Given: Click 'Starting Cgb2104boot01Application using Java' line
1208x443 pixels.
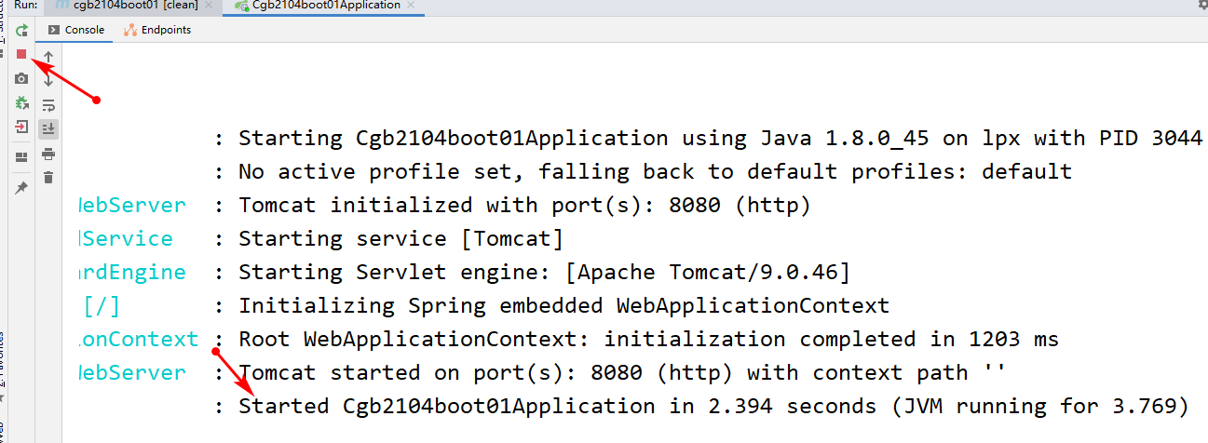Looking at the screenshot, I should (x=720, y=138).
